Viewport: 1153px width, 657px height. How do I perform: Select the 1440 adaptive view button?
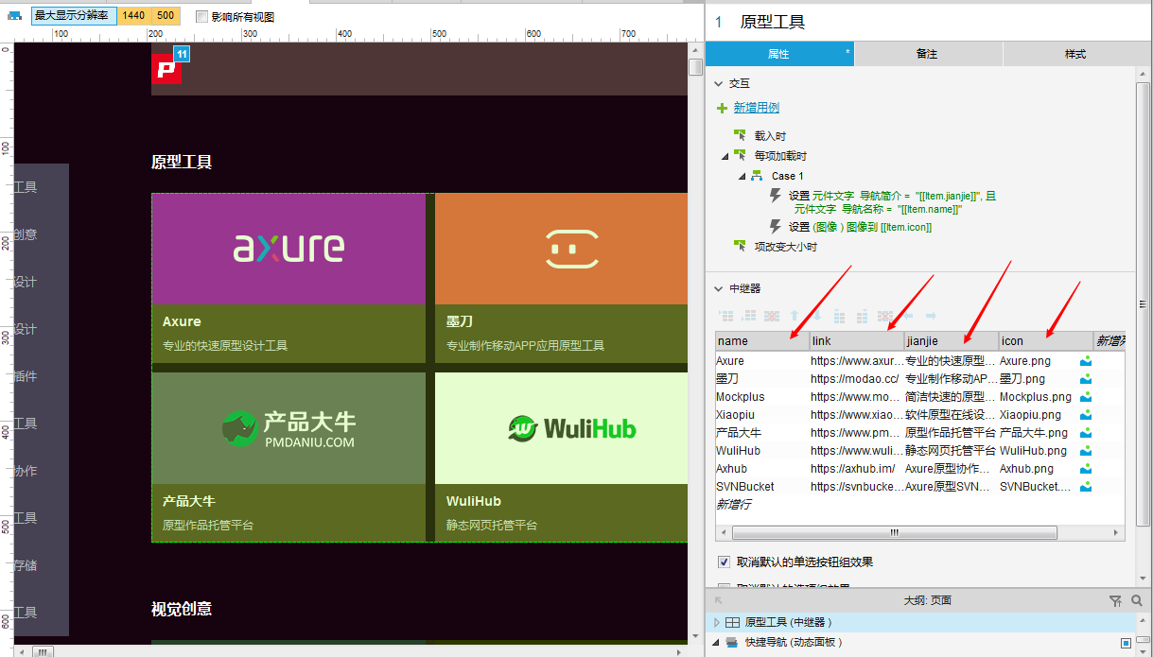pos(134,16)
